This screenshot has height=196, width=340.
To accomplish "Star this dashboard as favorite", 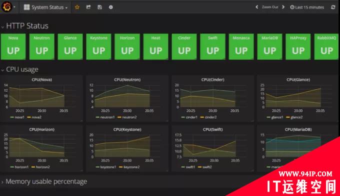I will [77, 7].
